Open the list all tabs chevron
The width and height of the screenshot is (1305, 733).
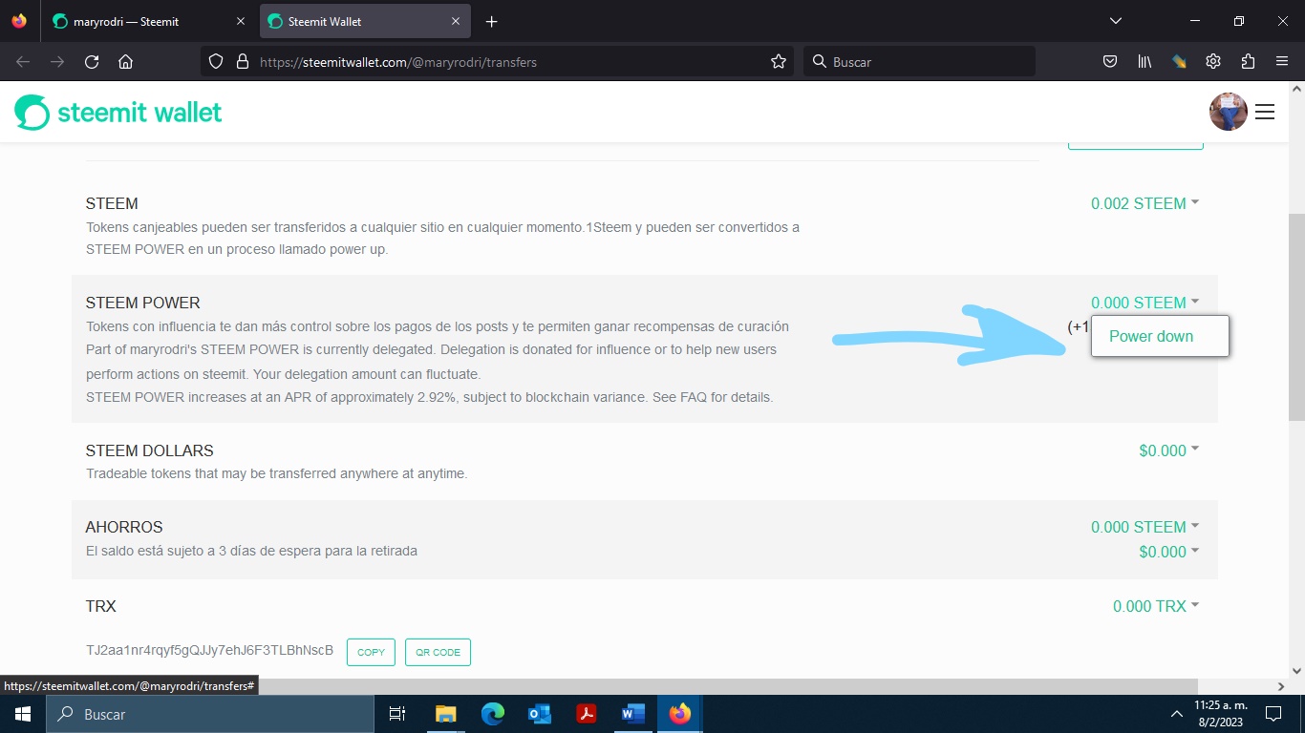pos(1115,21)
